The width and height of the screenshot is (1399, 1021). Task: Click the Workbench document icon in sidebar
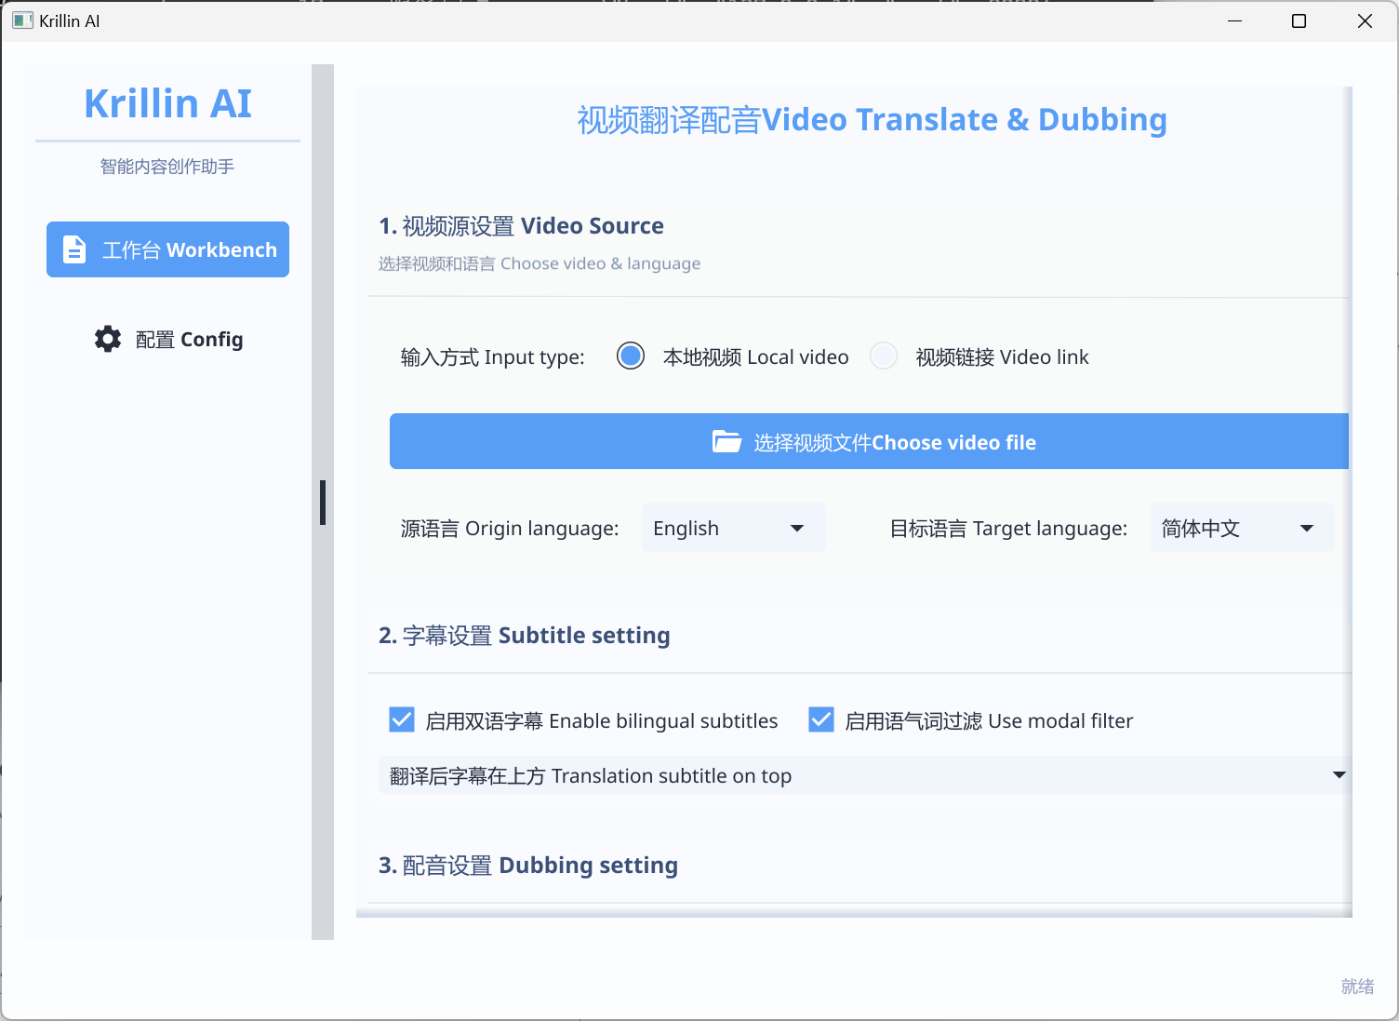pyautogui.click(x=73, y=249)
